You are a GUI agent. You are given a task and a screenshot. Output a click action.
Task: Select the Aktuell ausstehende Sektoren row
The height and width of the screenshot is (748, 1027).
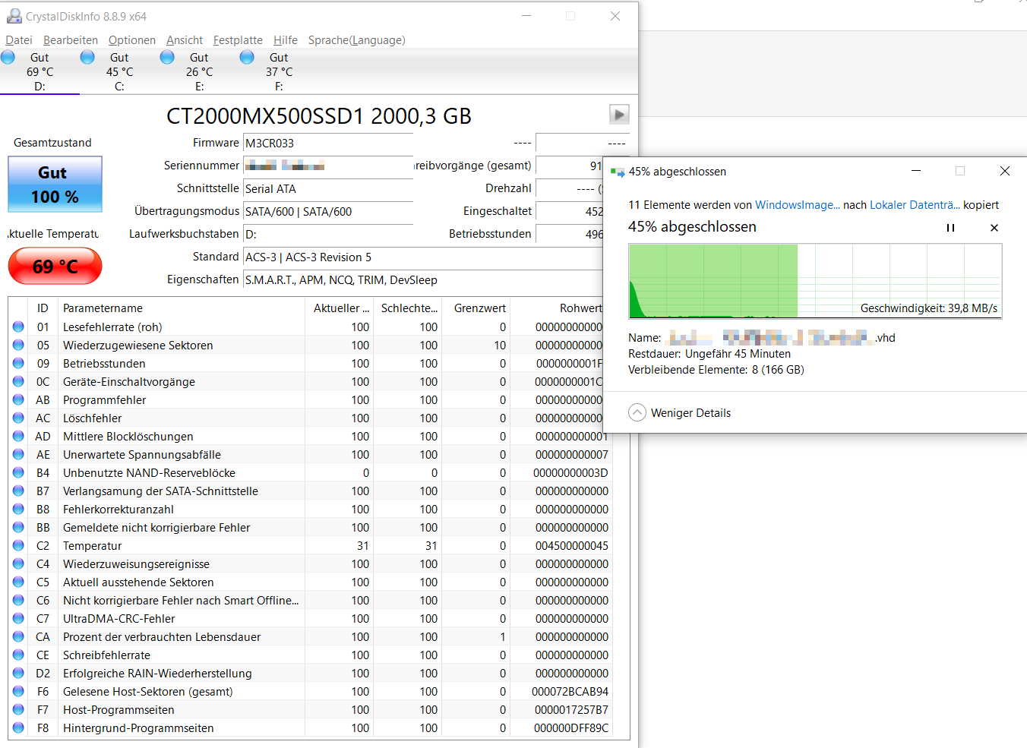click(x=310, y=582)
